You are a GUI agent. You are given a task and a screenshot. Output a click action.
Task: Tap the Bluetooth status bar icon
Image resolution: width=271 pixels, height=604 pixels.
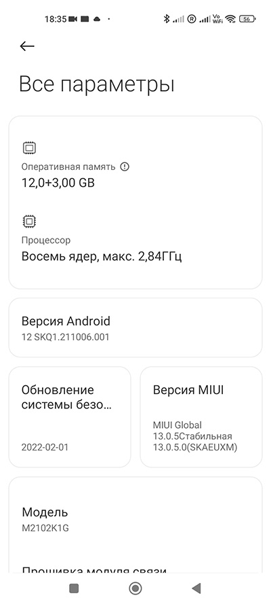pos(166,18)
